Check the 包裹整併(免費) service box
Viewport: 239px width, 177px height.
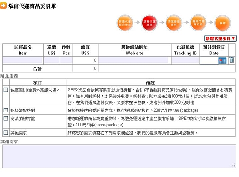coord(6,90)
